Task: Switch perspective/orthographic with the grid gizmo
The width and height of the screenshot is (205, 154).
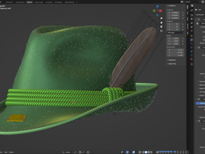Action: (x=161, y=31)
